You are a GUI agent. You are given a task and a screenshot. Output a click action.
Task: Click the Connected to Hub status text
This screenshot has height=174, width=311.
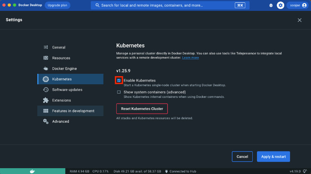coord(183,171)
